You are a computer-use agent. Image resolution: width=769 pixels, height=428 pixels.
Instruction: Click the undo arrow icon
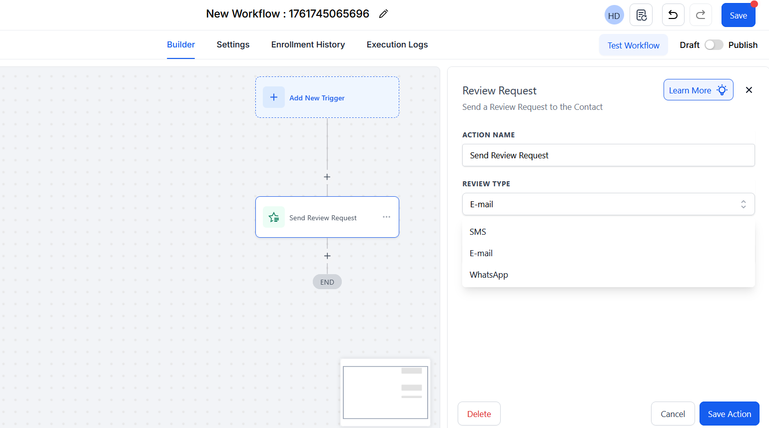[x=673, y=15]
